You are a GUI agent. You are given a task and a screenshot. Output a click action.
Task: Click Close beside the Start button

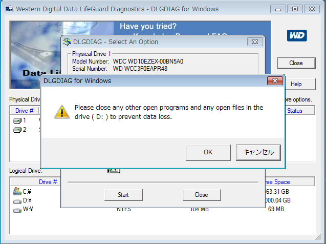coord(202,195)
